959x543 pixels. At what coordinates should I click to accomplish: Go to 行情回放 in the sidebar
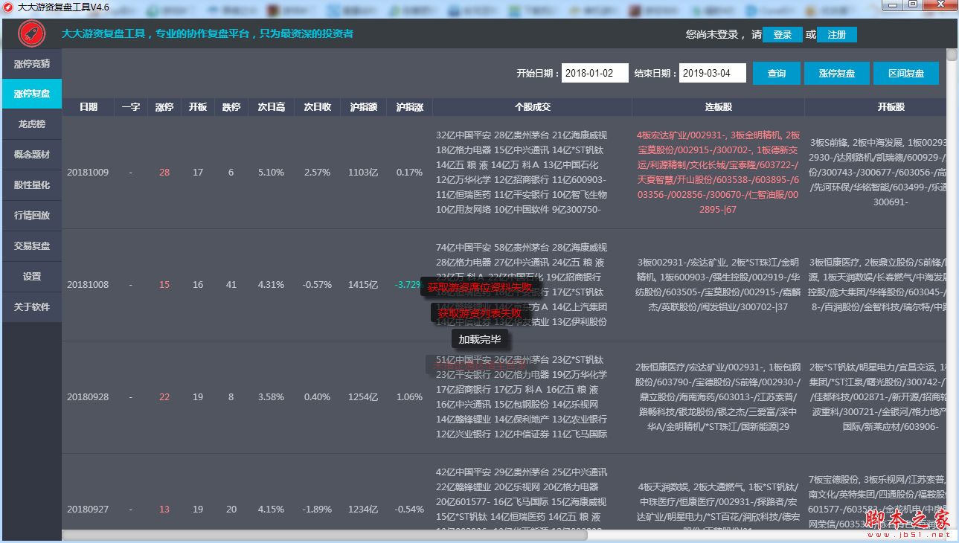tap(31, 216)
